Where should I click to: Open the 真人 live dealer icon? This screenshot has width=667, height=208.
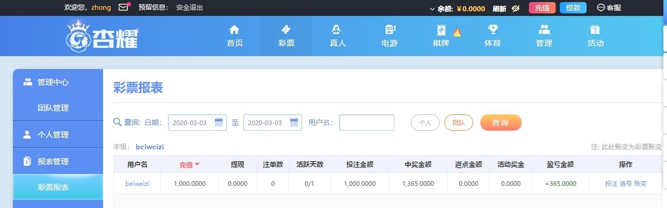point(337,29)
